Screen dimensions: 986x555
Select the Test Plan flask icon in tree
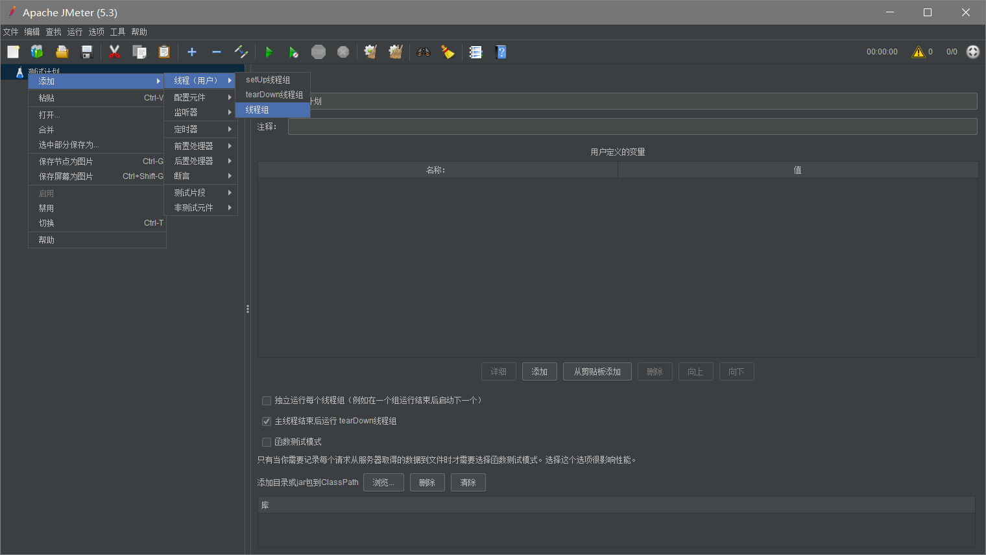19,72
